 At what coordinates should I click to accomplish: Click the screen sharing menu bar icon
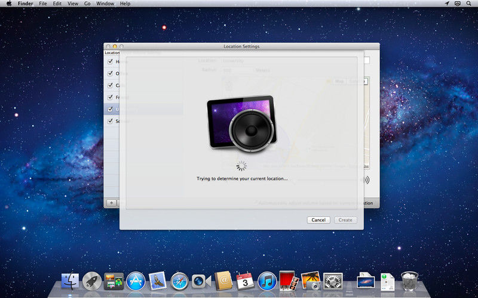(x=457, y=4)
